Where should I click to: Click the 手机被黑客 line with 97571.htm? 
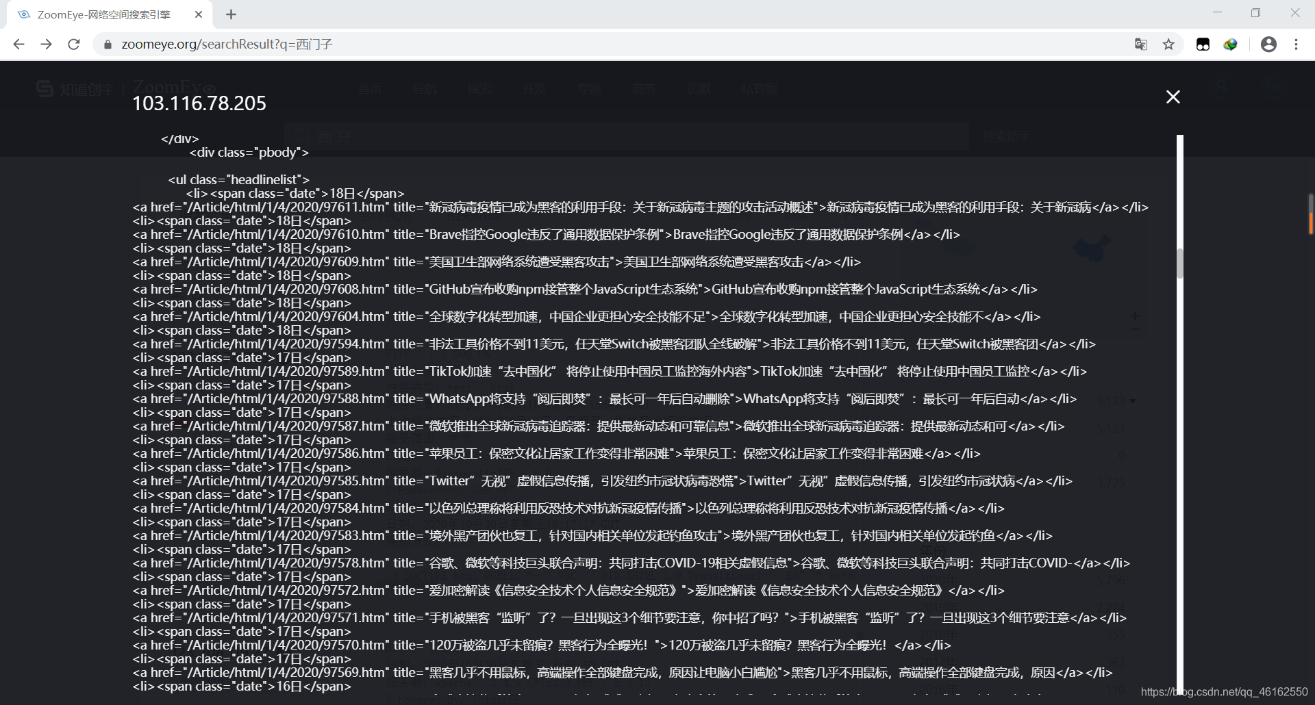(x=629, y=618)
